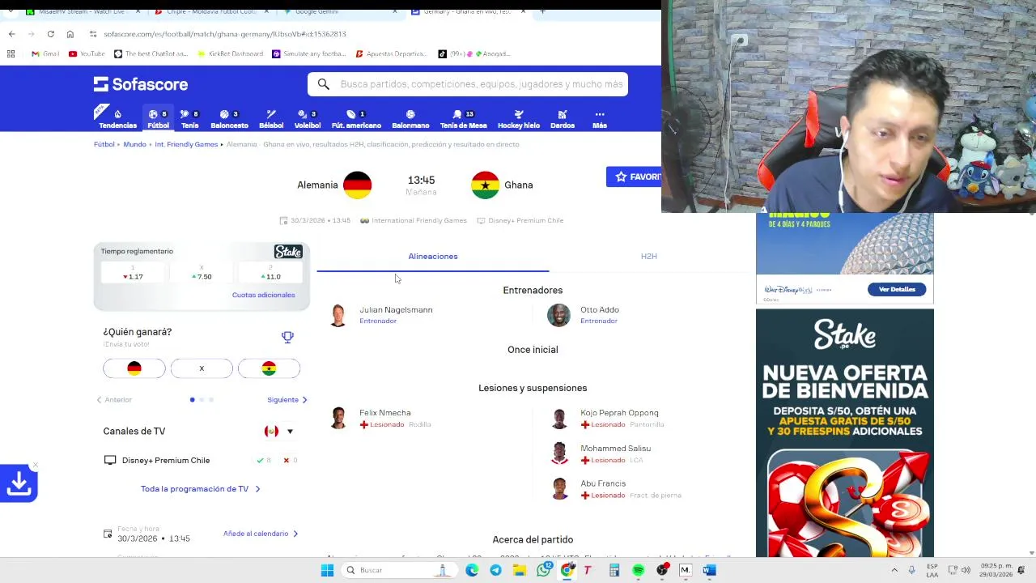Image resolution: width=1036 pixels, height=583 pixels.
Task: Switch to the Alineaciones tab
Action: 433,256
